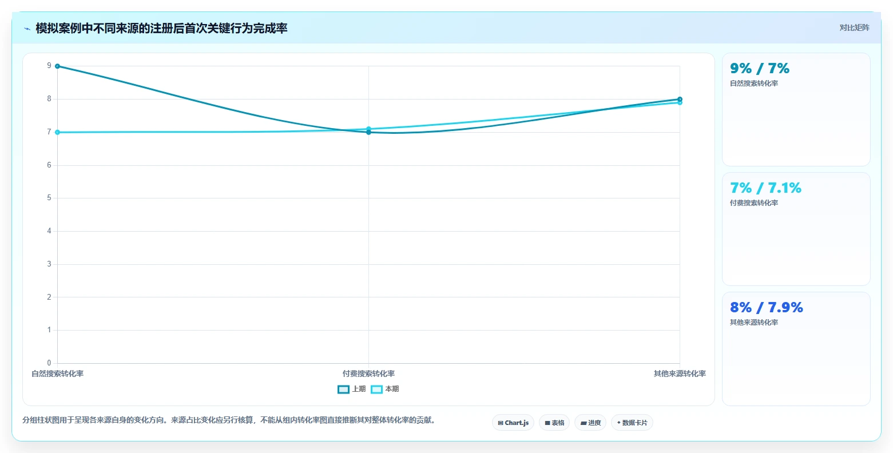The width and height of the screenshot is (893, 453).
Task: Click the 上期 data point at 付费搜索转化率
Action: (368, 132)
